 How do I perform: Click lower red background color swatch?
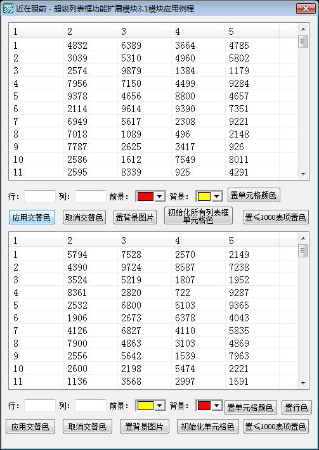tap(204, 406)
